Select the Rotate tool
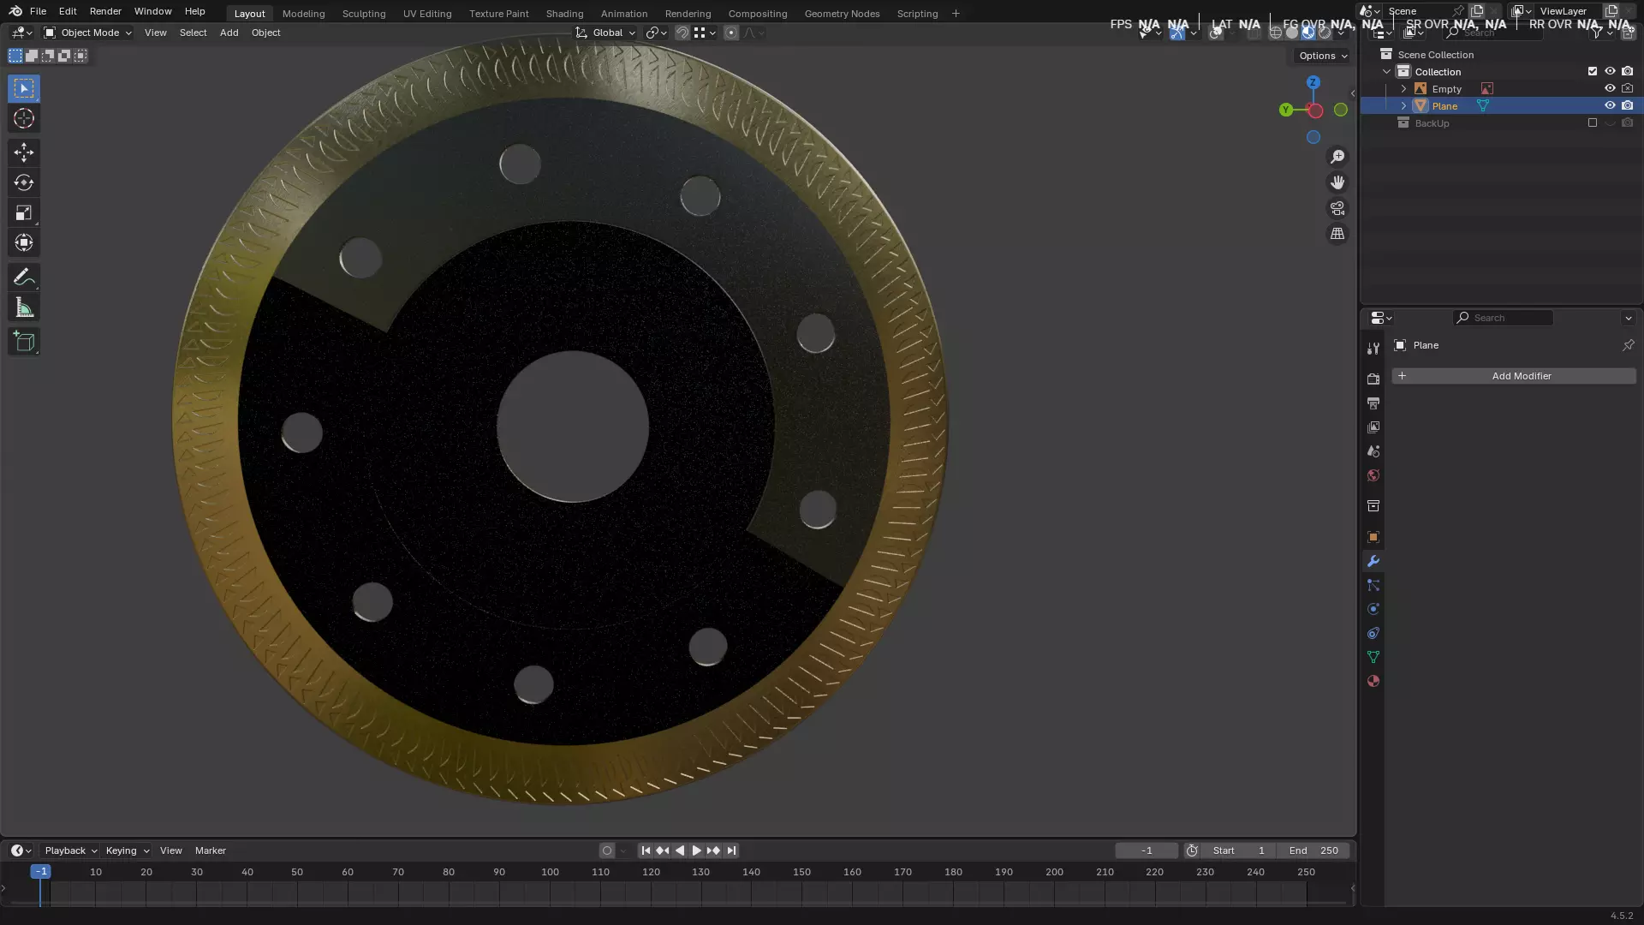This screenshot has height=925, width=1644. (x=24, y=182)
